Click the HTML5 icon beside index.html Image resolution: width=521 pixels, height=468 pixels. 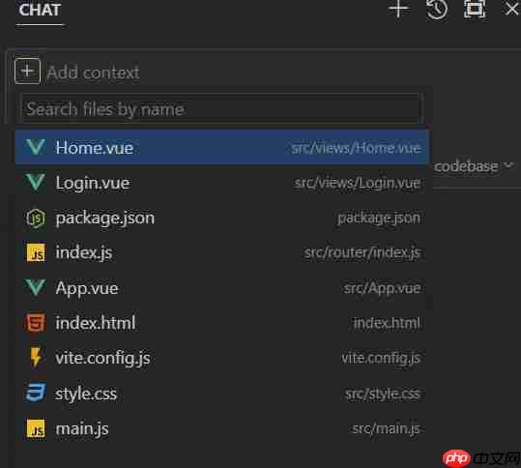pyautogui.click(x=35, y=322)
